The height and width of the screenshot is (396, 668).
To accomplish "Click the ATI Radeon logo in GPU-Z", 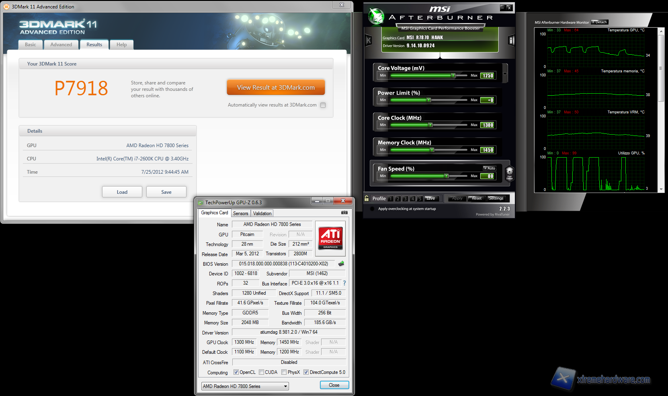I will 330,238.
